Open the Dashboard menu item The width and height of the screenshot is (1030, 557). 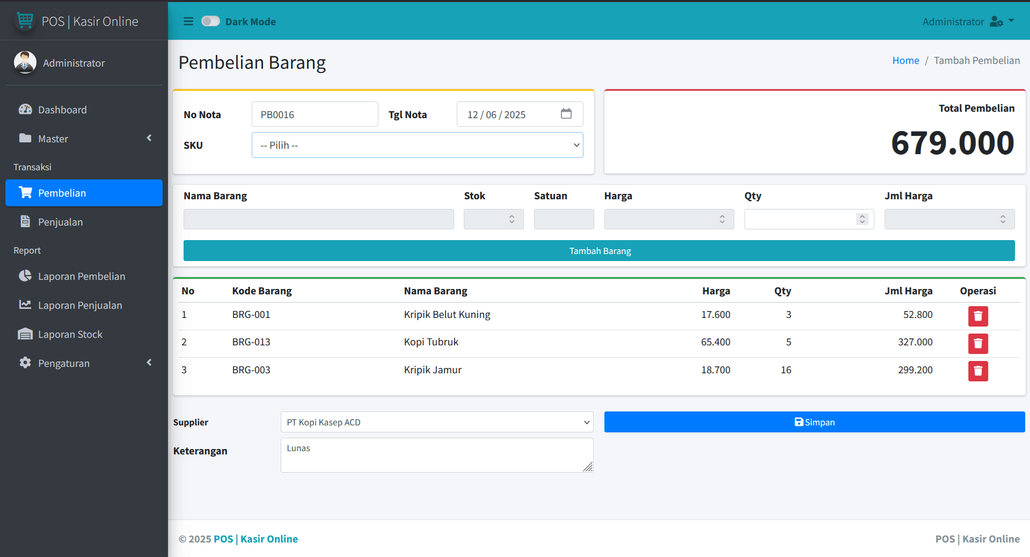coord(84,110)
